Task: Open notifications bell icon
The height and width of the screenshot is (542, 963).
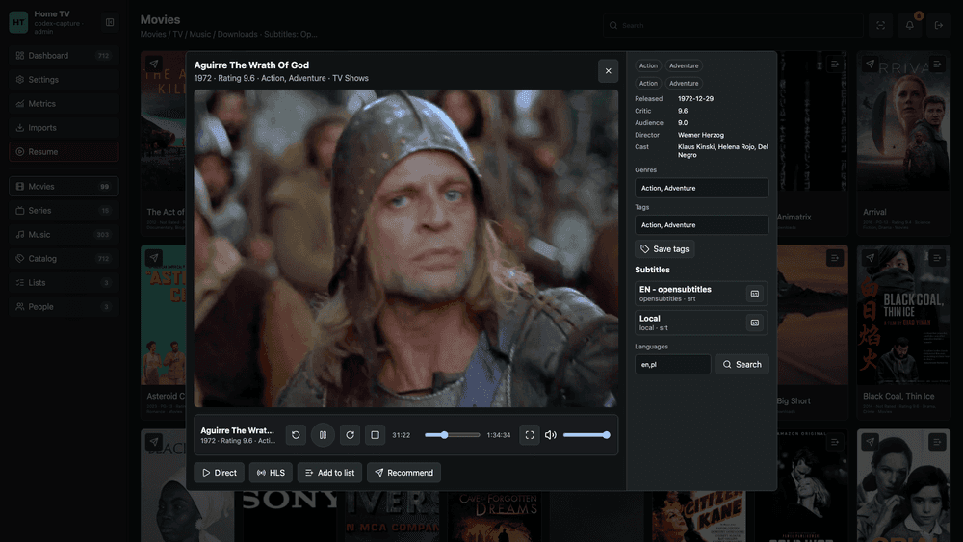Action: point(910,26)
